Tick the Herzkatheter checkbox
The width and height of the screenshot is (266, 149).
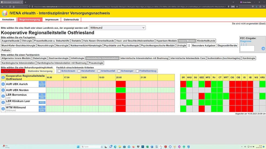point(79,71)
